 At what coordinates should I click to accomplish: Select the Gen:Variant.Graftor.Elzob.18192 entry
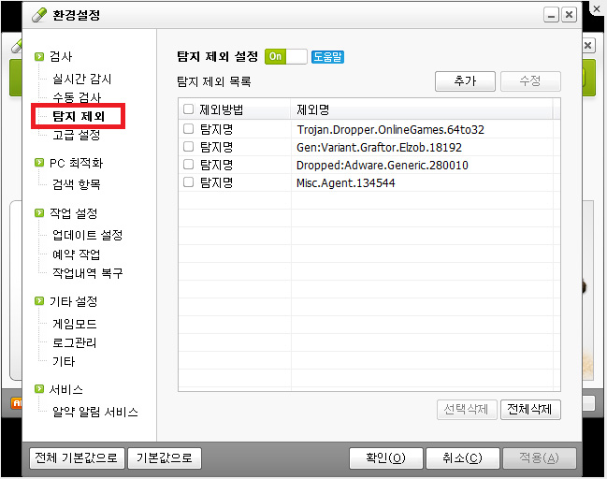[x=379, y=147]
